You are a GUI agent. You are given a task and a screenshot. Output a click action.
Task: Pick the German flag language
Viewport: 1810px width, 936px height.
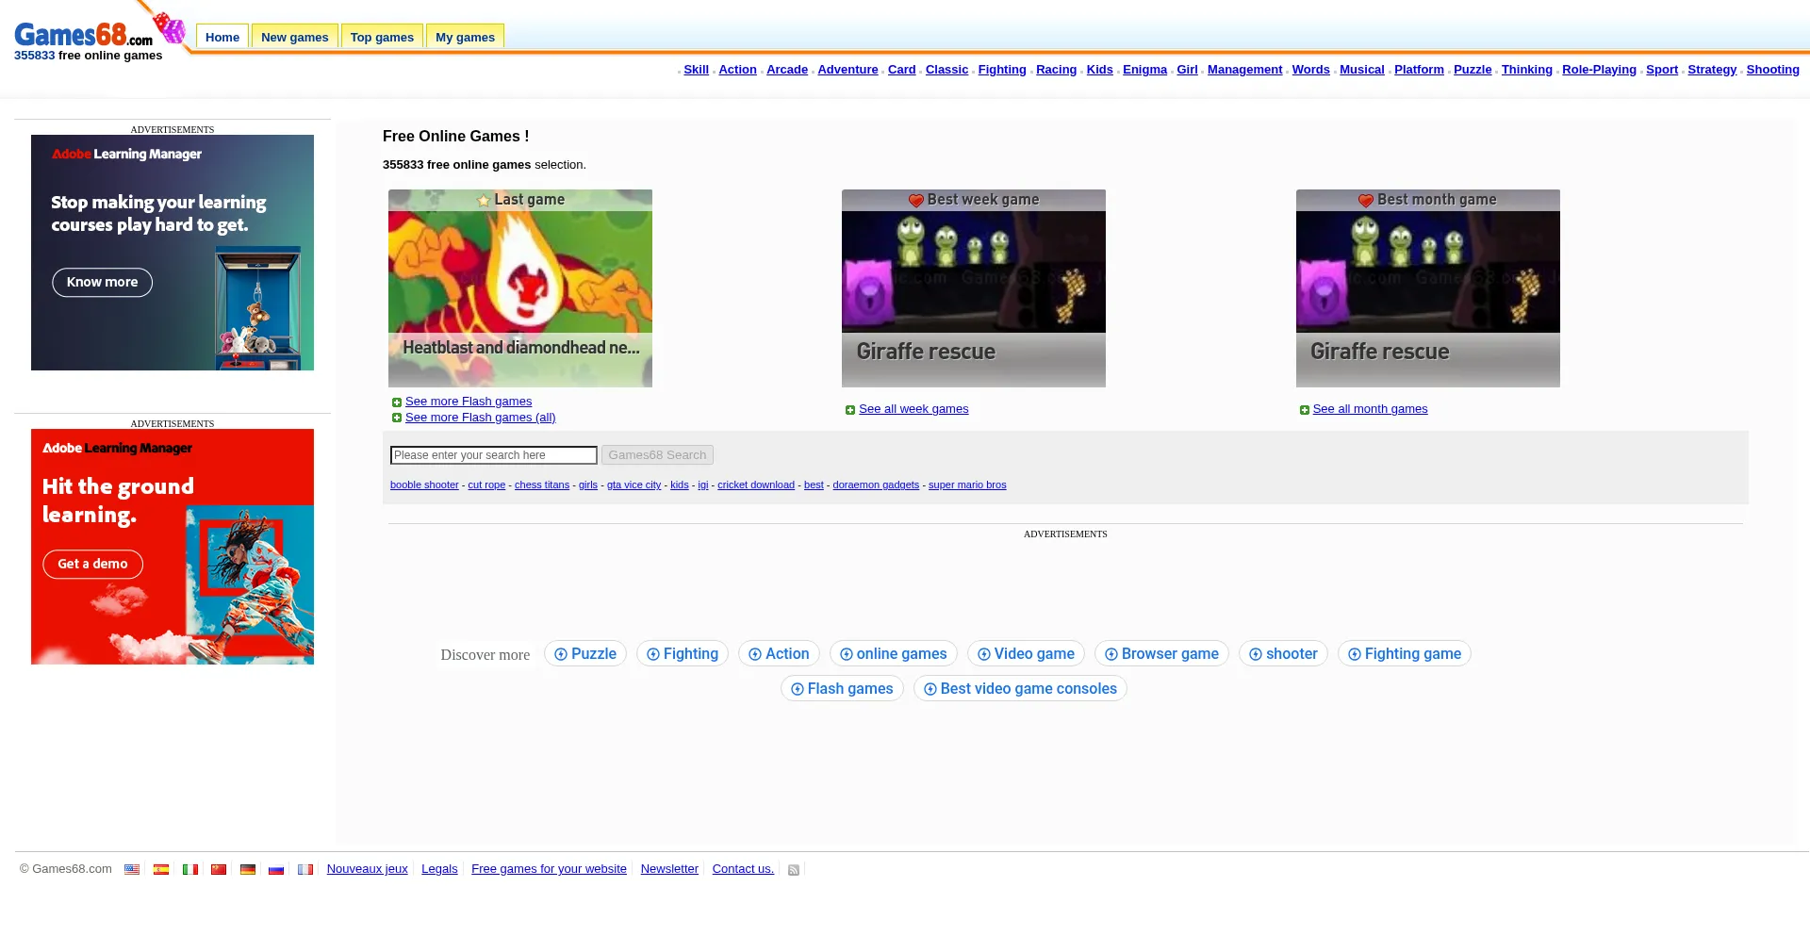tap(248, 870)
